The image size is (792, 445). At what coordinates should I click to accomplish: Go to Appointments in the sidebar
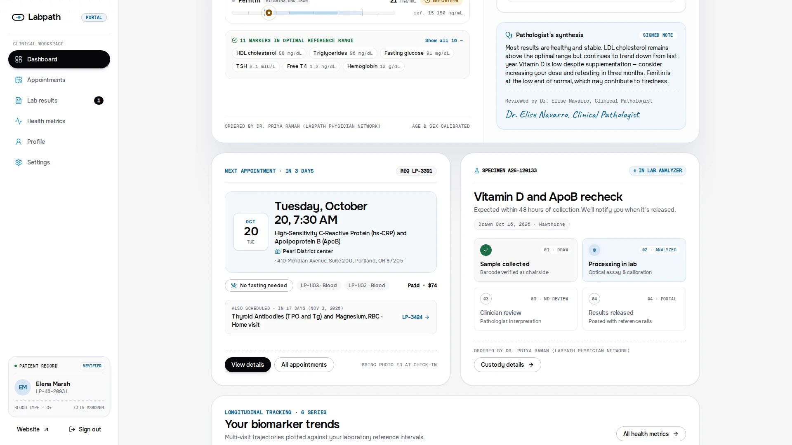tap(59, 80)
